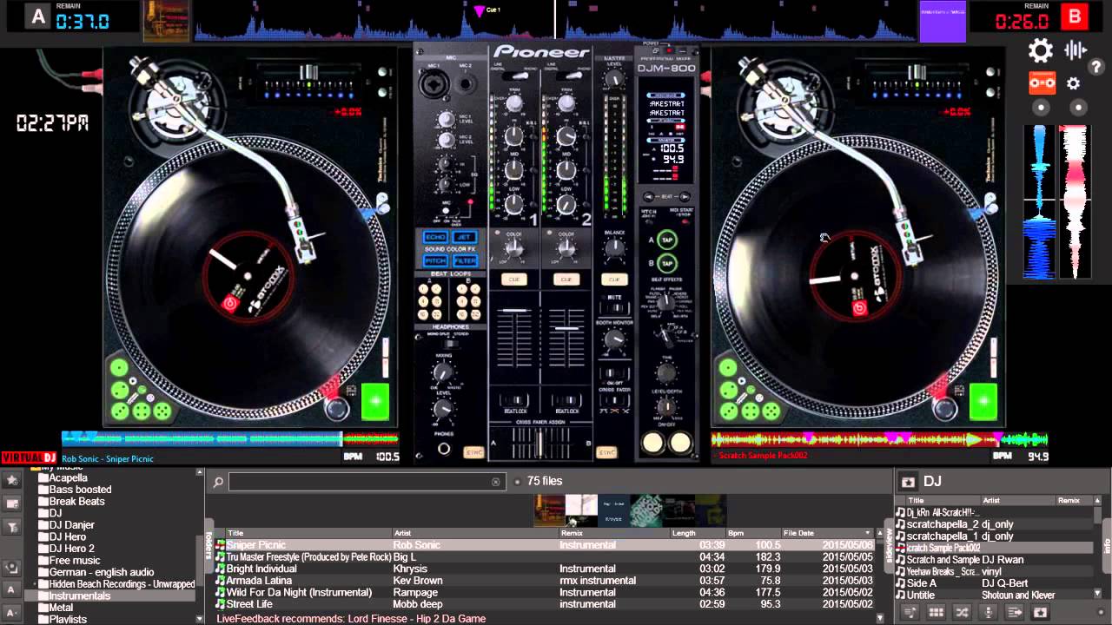
Task: Toggle the FILTER sound color effect
Action: [x=465, y=260]
